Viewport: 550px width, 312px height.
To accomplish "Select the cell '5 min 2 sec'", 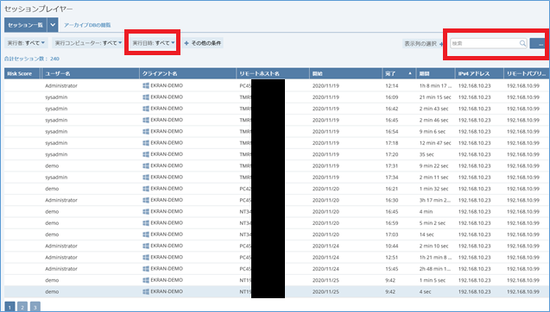I will point(432,223).
